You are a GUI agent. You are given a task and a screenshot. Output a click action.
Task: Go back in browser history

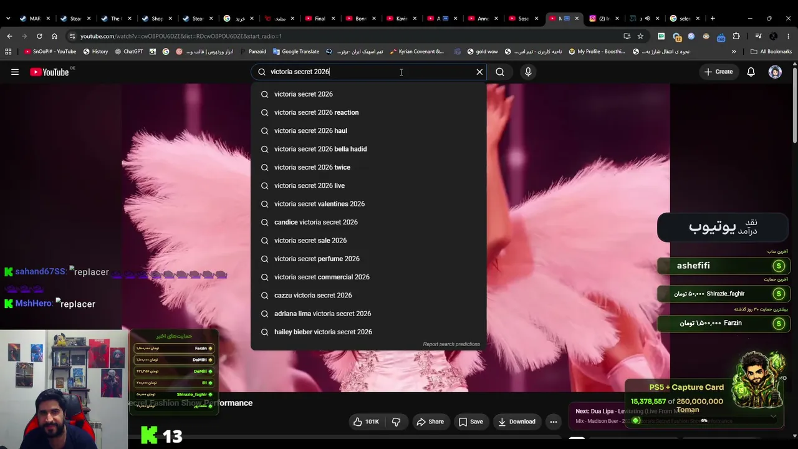(x=9, y=36)
